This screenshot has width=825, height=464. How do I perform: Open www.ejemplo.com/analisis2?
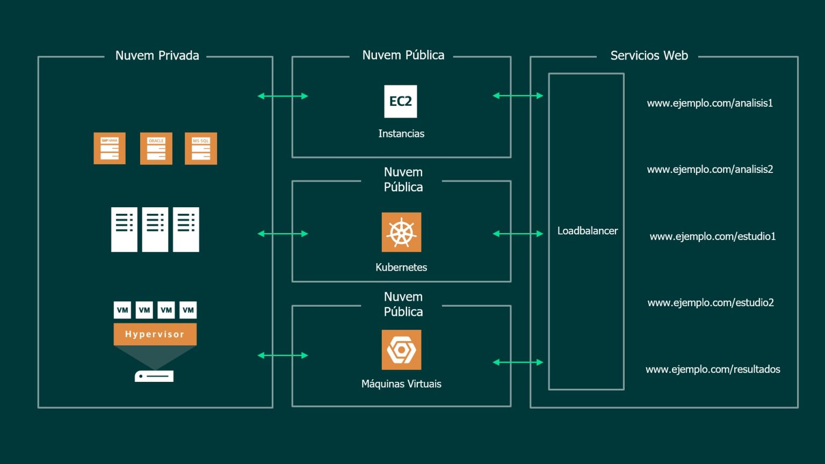pyautogui.click(x=710, y=169)
